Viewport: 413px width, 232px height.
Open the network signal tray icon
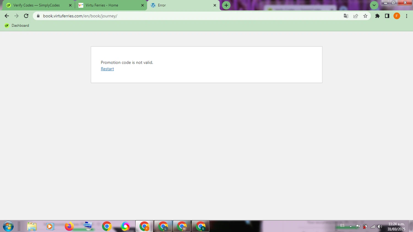(x=373, y=226)
